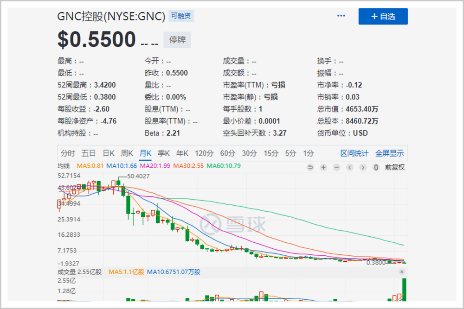
Task: Open the three-dot more options menu
Action: [341, 16]
